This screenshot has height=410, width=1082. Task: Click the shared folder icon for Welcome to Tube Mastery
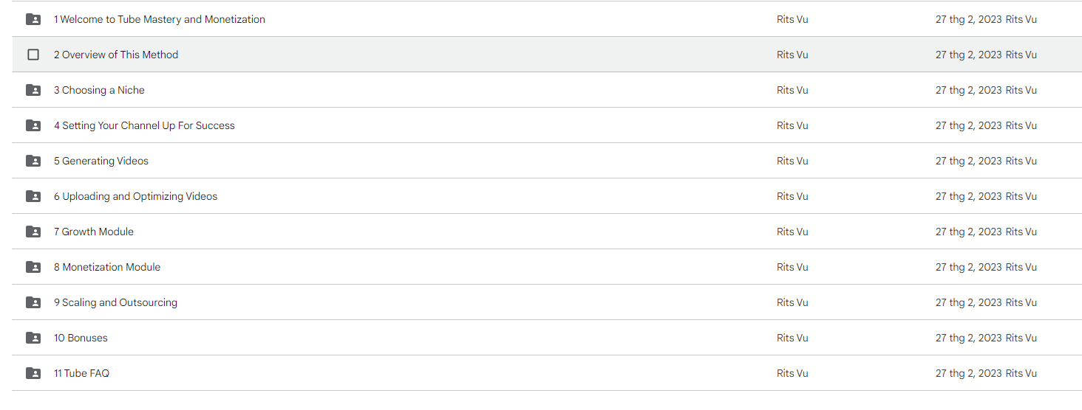(33, 19)
